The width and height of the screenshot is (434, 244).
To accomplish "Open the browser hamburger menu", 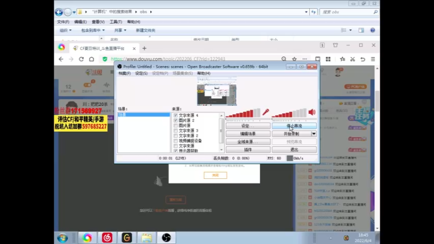I will pyautogui.click(x=373, y=59).
